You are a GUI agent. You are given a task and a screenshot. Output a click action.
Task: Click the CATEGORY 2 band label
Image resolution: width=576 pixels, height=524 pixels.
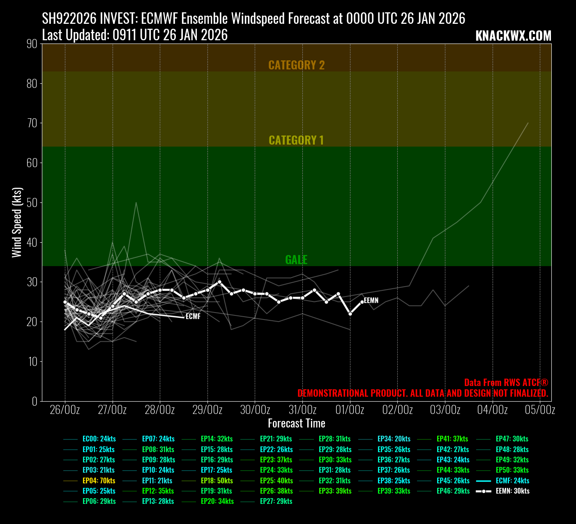[296, 65]
